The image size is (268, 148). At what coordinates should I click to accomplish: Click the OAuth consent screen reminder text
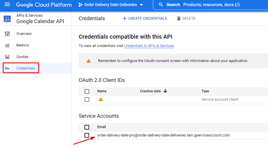(x=173, y=61)
